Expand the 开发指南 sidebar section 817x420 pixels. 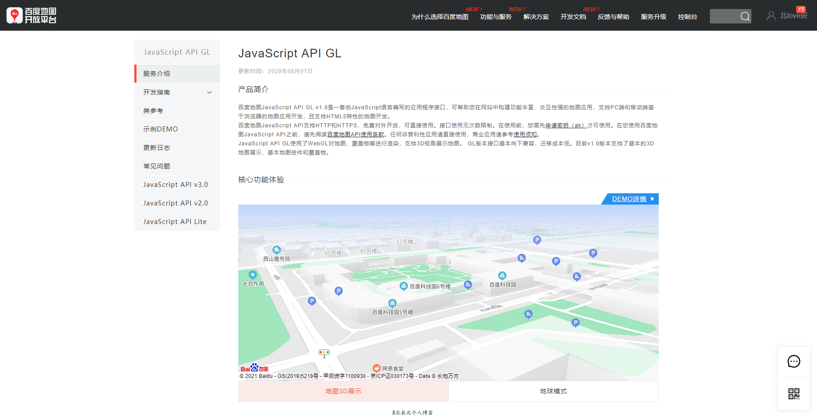click(177, 92)
